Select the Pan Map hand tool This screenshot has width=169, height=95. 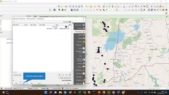click(x=147, y=6)
